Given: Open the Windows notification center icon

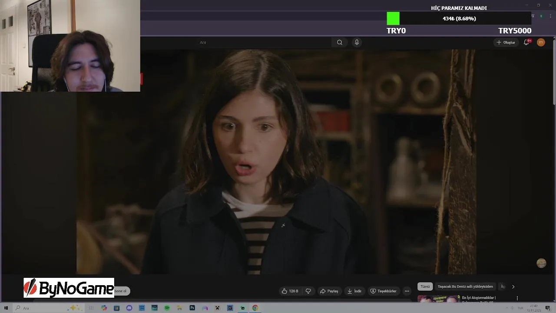Looking at the screenshot, I should (548, 308).
